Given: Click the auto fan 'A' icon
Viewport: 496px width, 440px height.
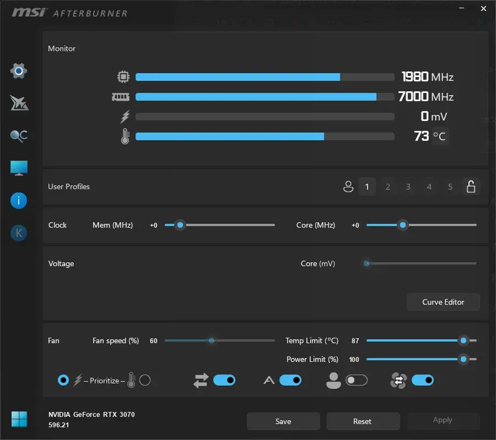Looking at the screenshot, I should click(x=269, y=381).
